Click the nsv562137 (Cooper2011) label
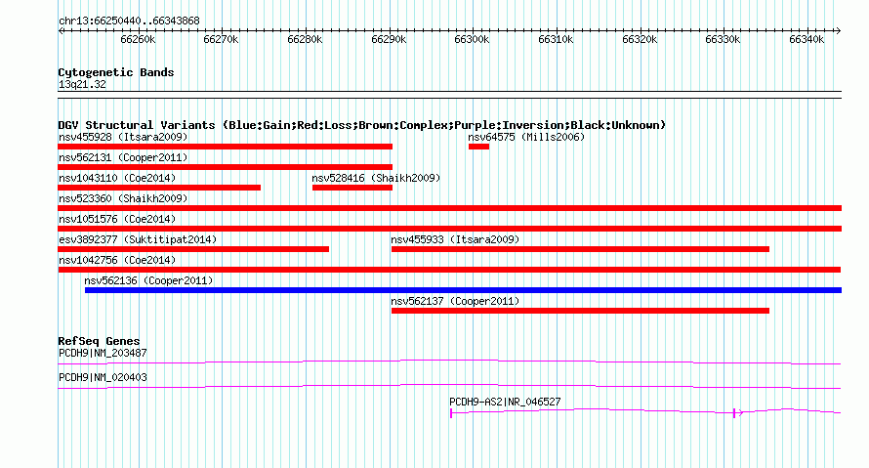The width and height of the screenshot is (869, 468). 456,301
